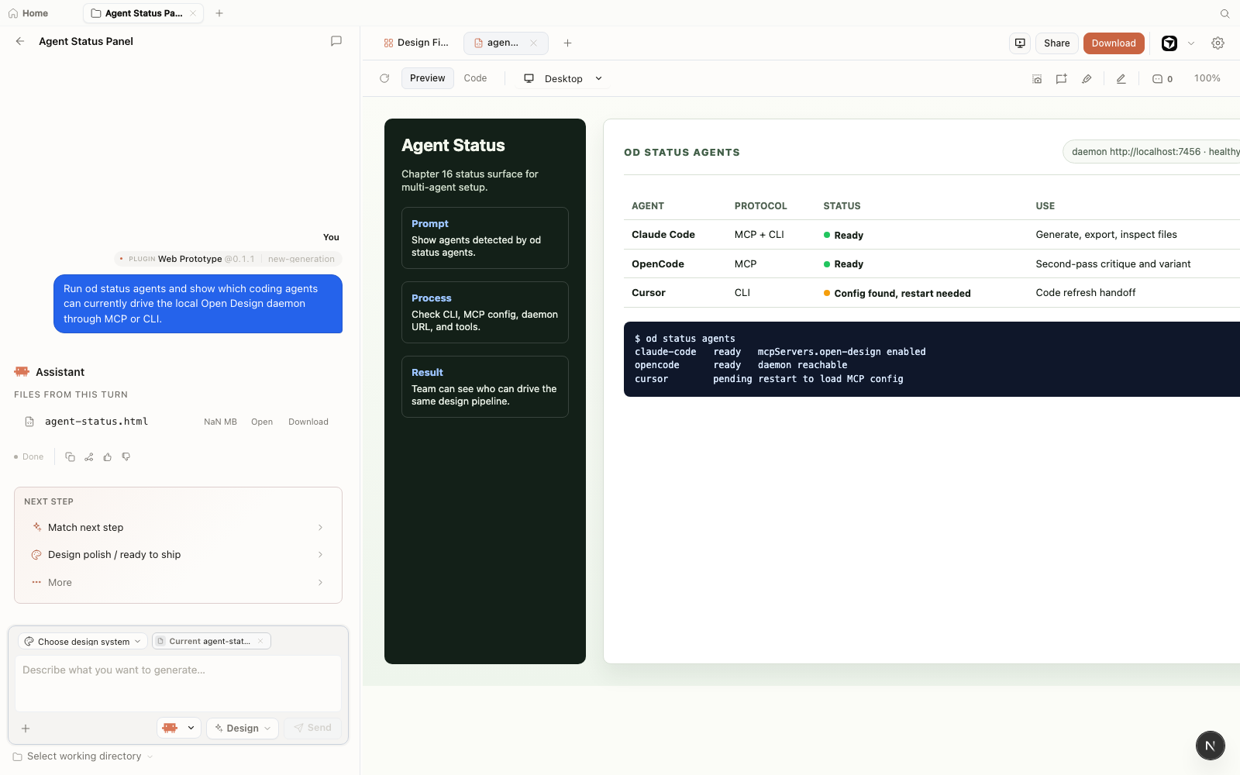
Task: Focus the Describe what you want prompt field
Action: (178, 683)
